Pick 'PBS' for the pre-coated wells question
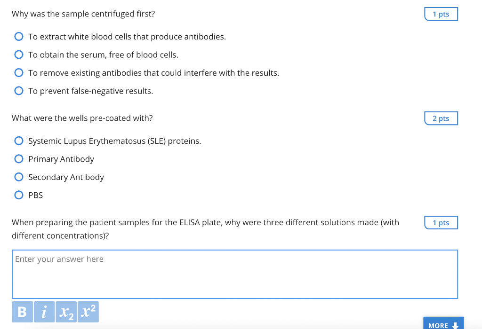This screenshot has width=482, height=329. [x=18, y=195]
